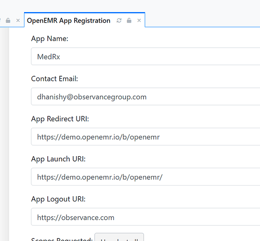Click the App Redirect URI label
260x241 pixels.
click(60, 119)
